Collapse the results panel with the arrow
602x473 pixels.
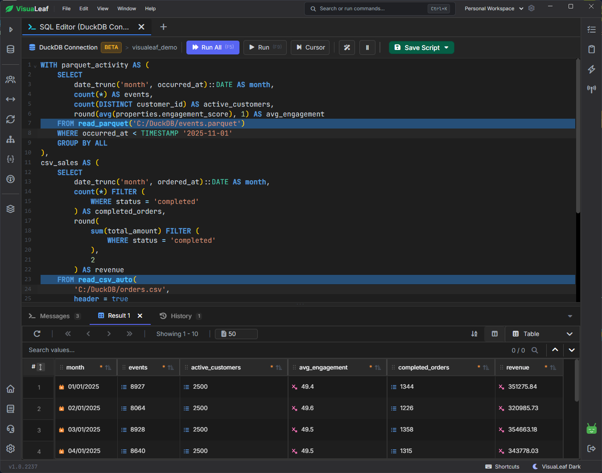(570, 316)
